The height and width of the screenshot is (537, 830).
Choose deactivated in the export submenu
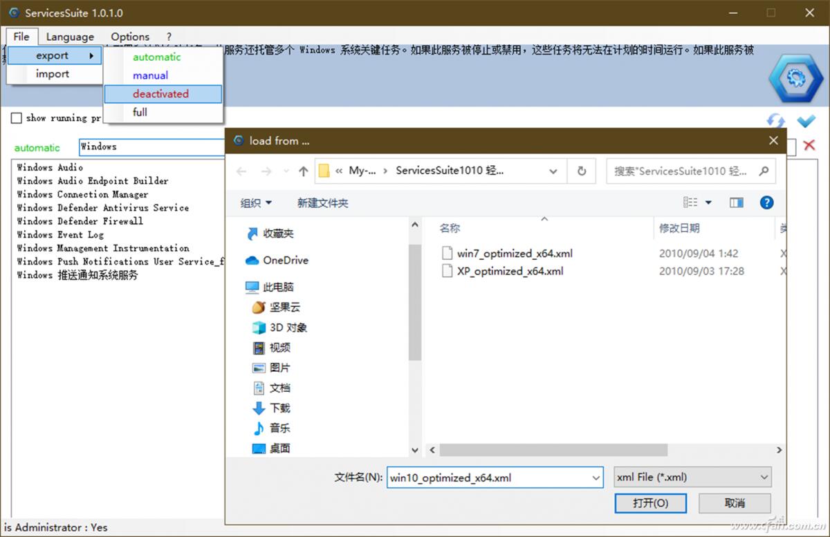coord(161,94)
